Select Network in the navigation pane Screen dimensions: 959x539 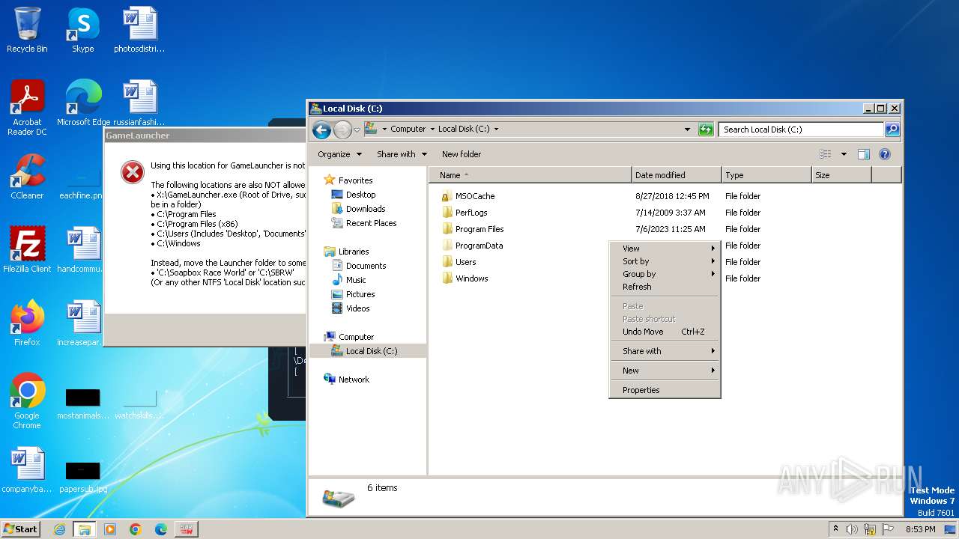pos(354,380)
